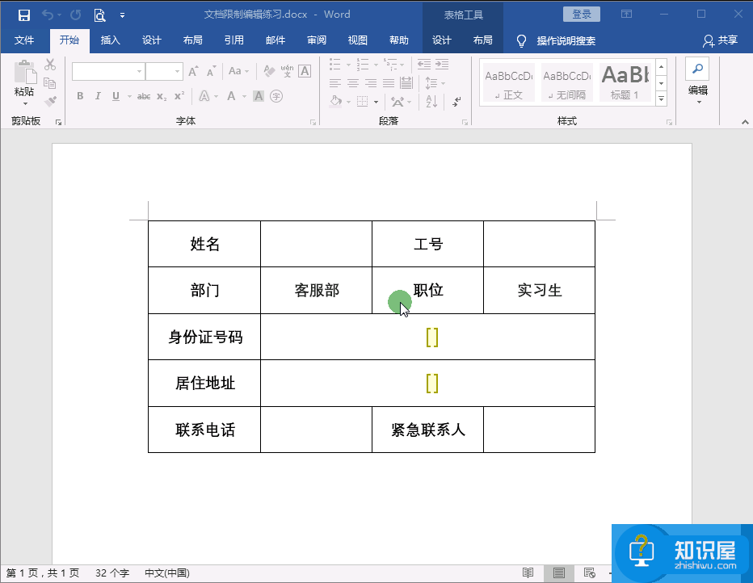
Task: Align paragraph text right
Action: click(x=371, y=83)
